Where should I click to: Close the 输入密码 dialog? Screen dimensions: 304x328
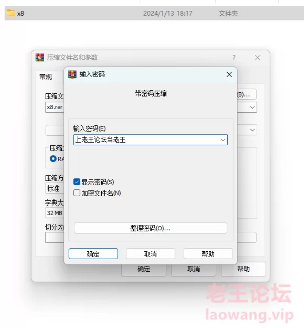pos(229,74)
